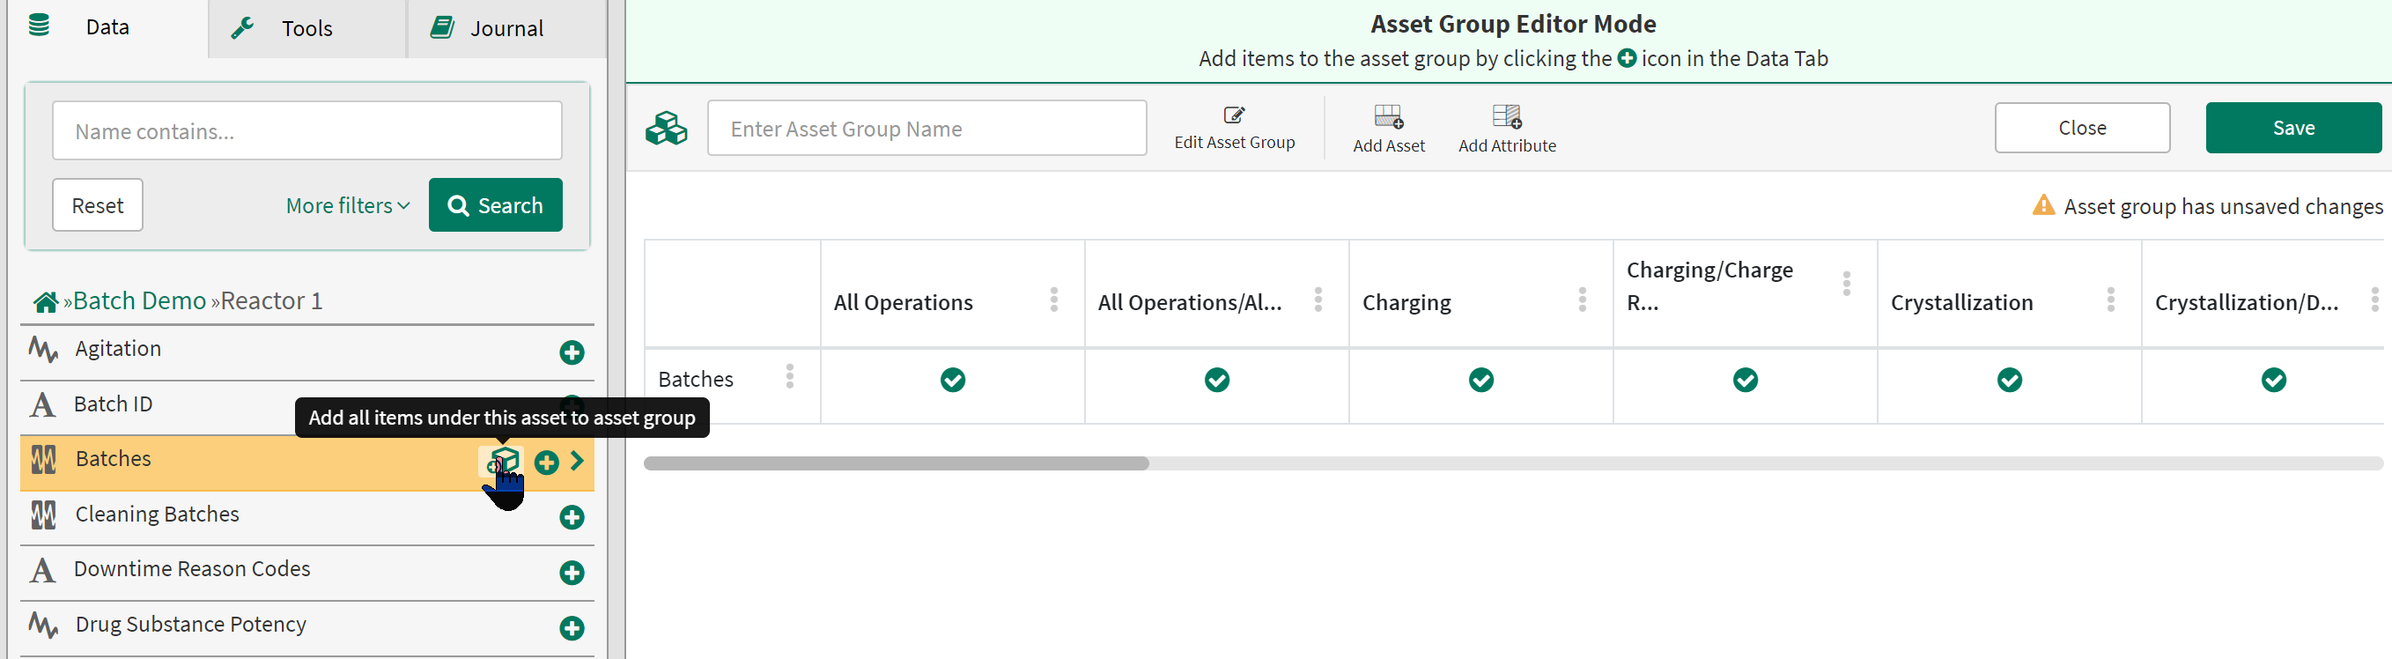Add Drug Substance Potency with plus icon
The image size is (2392, 659).
pos(572,628)
